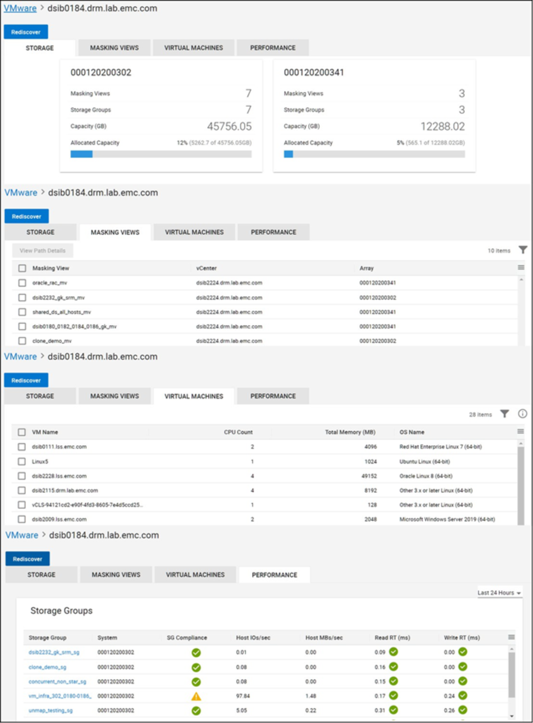Image resolution: width=533 pixels, height=723 pixels.
Task: Click the Write RT status icon for concurrent_non_star_sg
Action: 463,681
